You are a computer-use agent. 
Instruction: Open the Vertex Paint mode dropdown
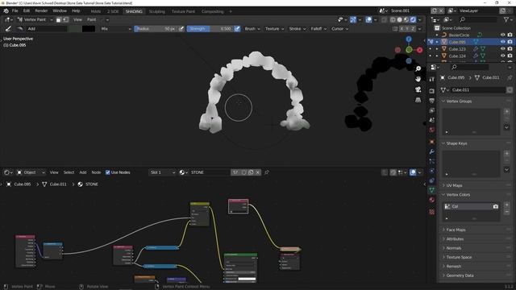[x=35, y=19]
